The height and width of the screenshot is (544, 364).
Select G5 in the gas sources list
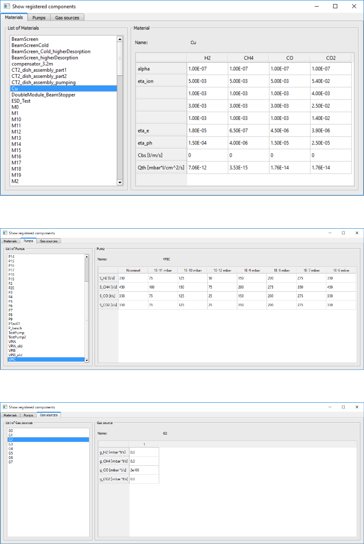(x=11, y=453)
